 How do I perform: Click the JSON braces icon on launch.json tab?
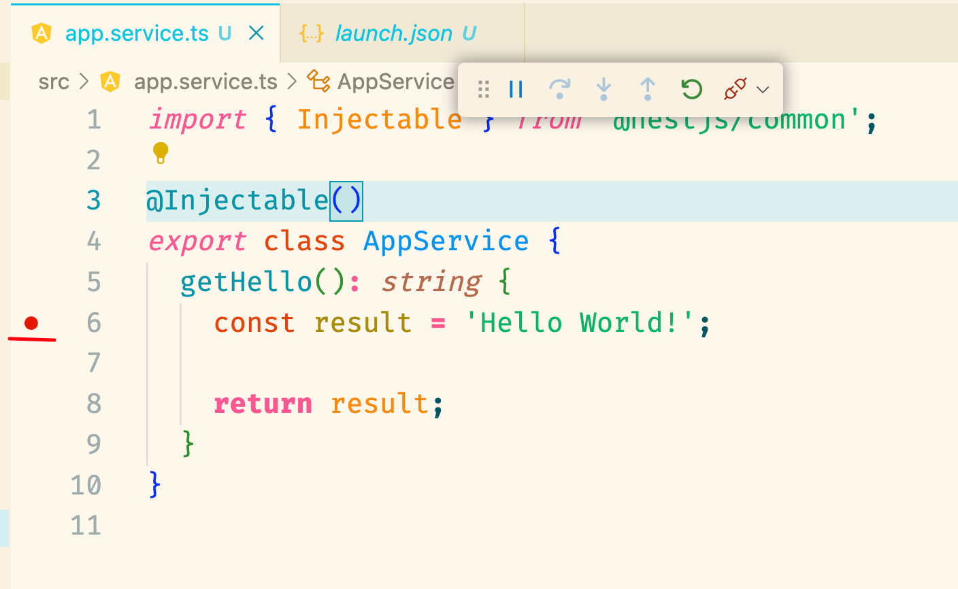(312, 33)
